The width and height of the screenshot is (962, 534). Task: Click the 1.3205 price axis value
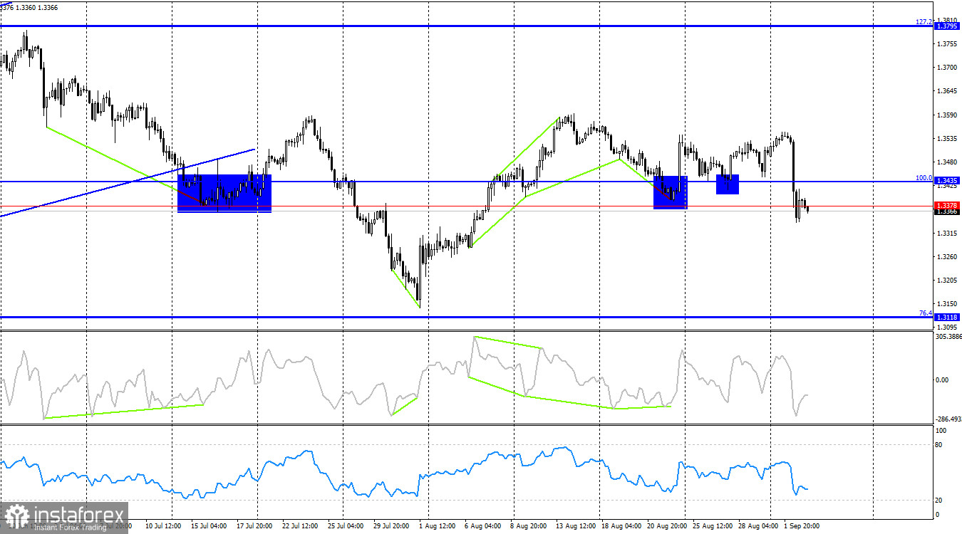pos(947,281)
